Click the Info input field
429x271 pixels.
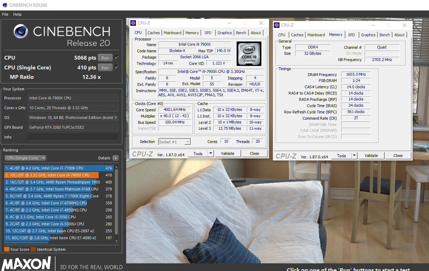[73, 137]
